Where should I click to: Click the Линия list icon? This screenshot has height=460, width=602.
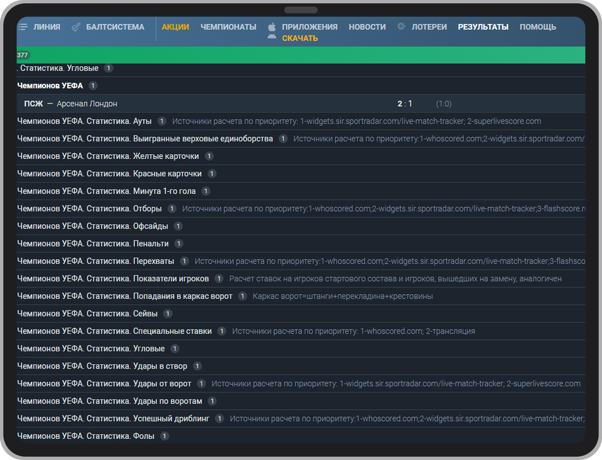click(x=23, y=27)
